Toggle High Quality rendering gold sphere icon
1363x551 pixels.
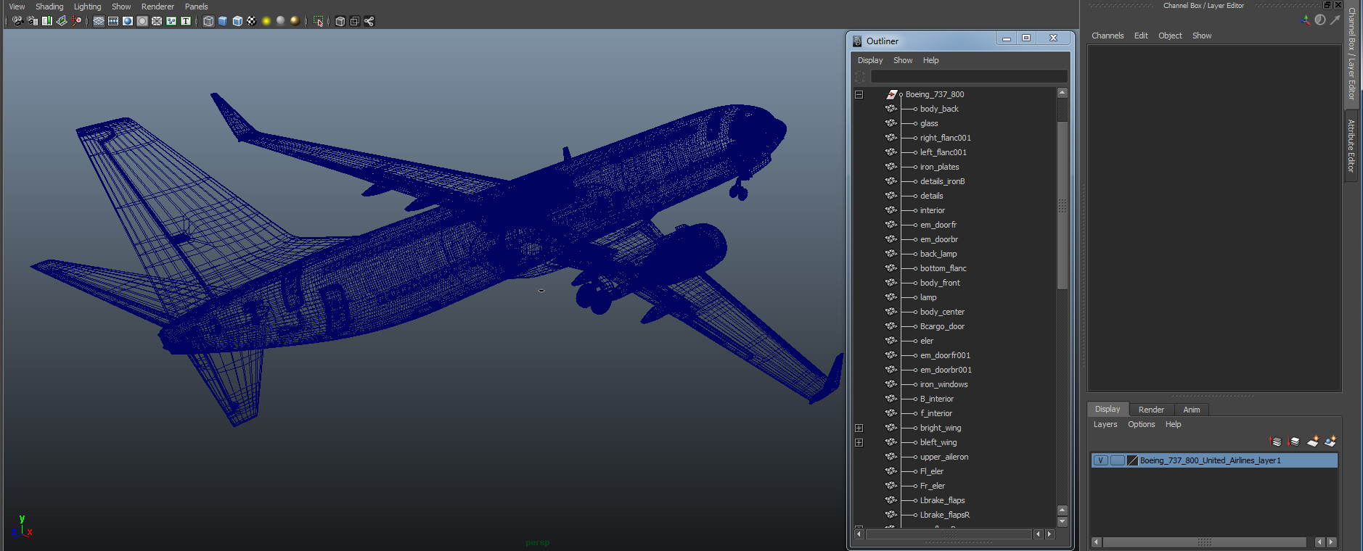click(295, 21)
